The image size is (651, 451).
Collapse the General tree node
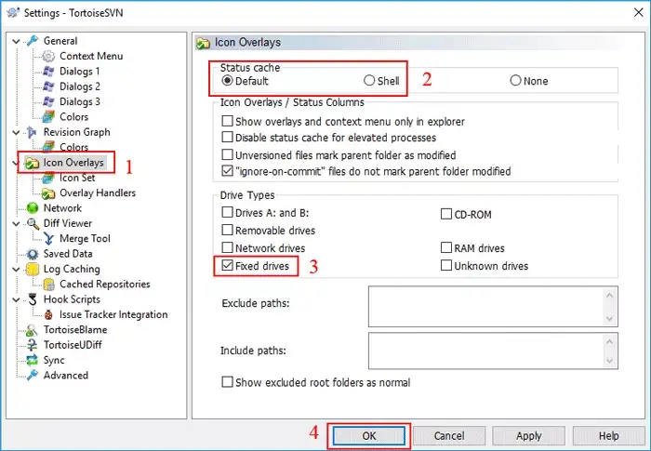coord(16,41)
